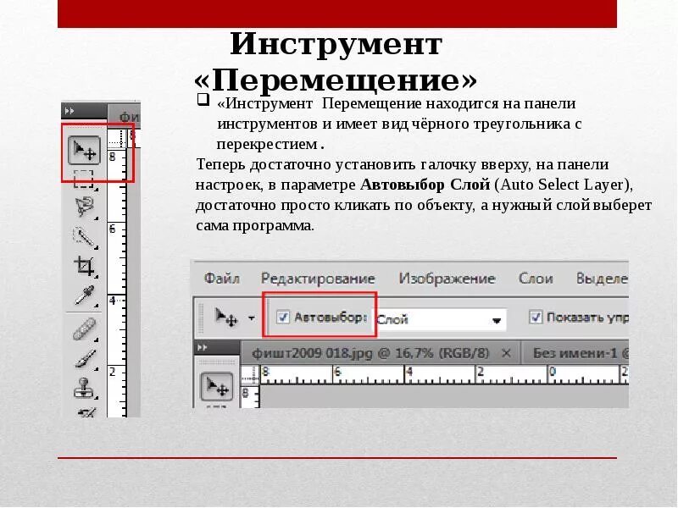Close the фишт2009 018.jpg tab
Screen dimensions: 678x508
[506, 353]
